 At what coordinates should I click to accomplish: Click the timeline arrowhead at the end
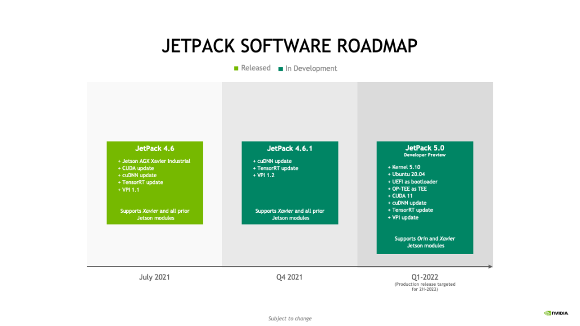[x=490, y=267]
